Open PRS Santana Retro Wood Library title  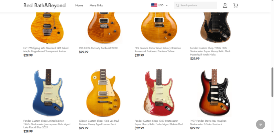tap(158, 50)
